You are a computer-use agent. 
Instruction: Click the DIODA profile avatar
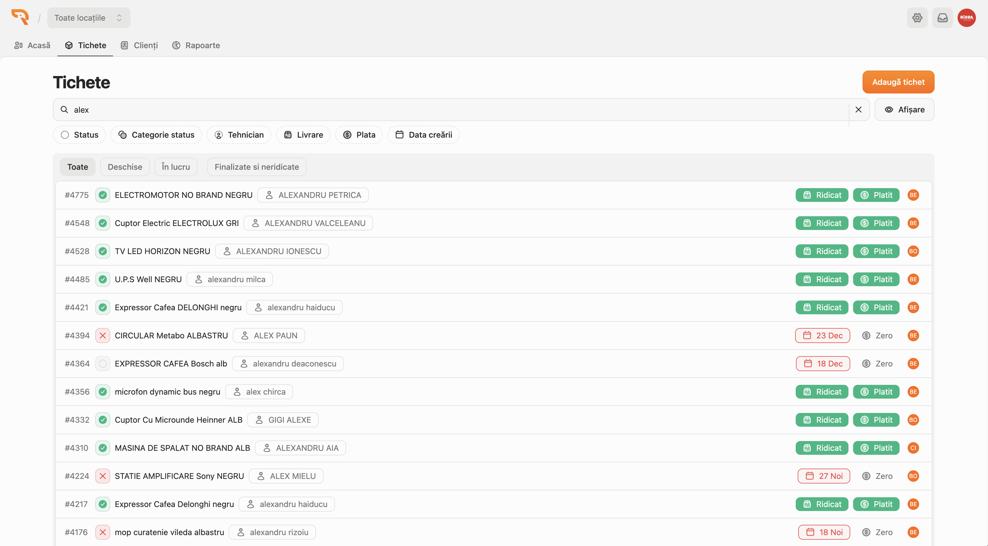(x=966, y=17)
